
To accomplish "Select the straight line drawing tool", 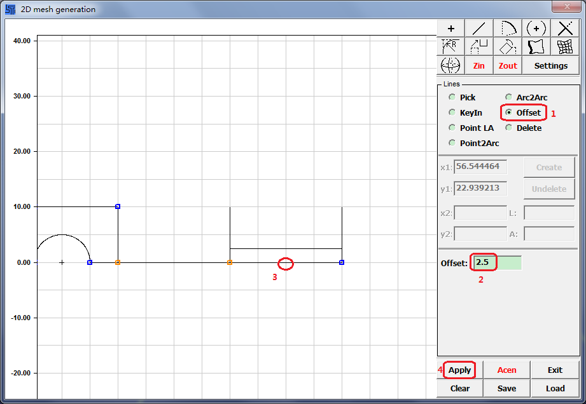I will (479, 29).
